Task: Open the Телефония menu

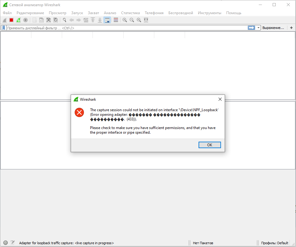Action: point(154,13)
